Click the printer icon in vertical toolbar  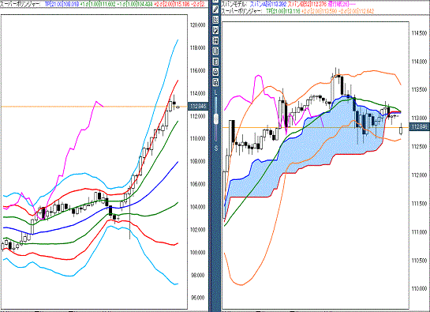(x=215, y=72)
